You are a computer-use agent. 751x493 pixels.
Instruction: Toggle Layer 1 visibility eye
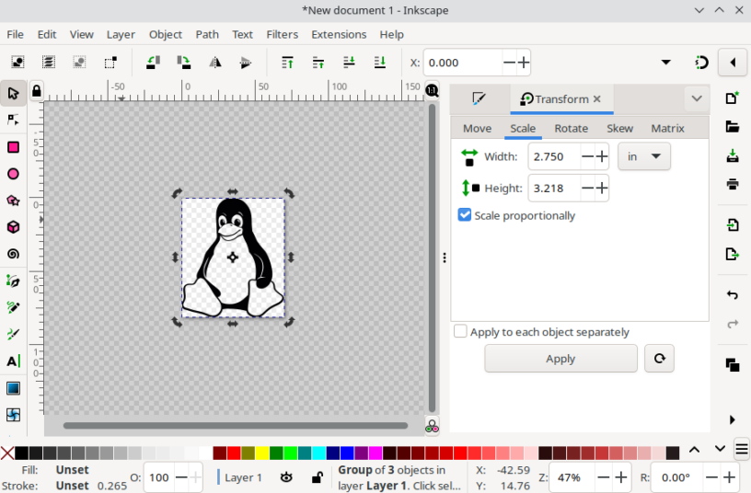click(x=286, y=477)
